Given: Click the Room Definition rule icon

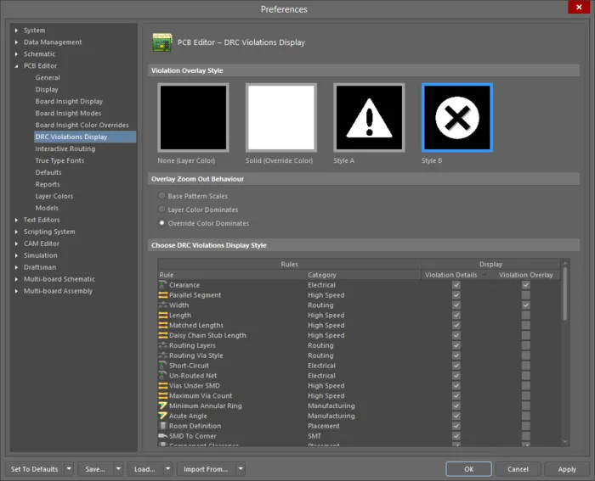Looking at the screenshot, I should click(163, 427).
